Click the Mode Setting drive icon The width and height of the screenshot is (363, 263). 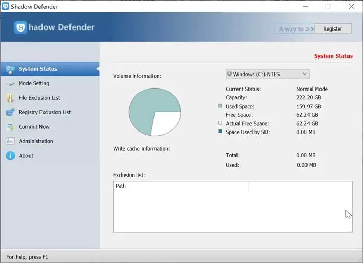coord(10,83)
